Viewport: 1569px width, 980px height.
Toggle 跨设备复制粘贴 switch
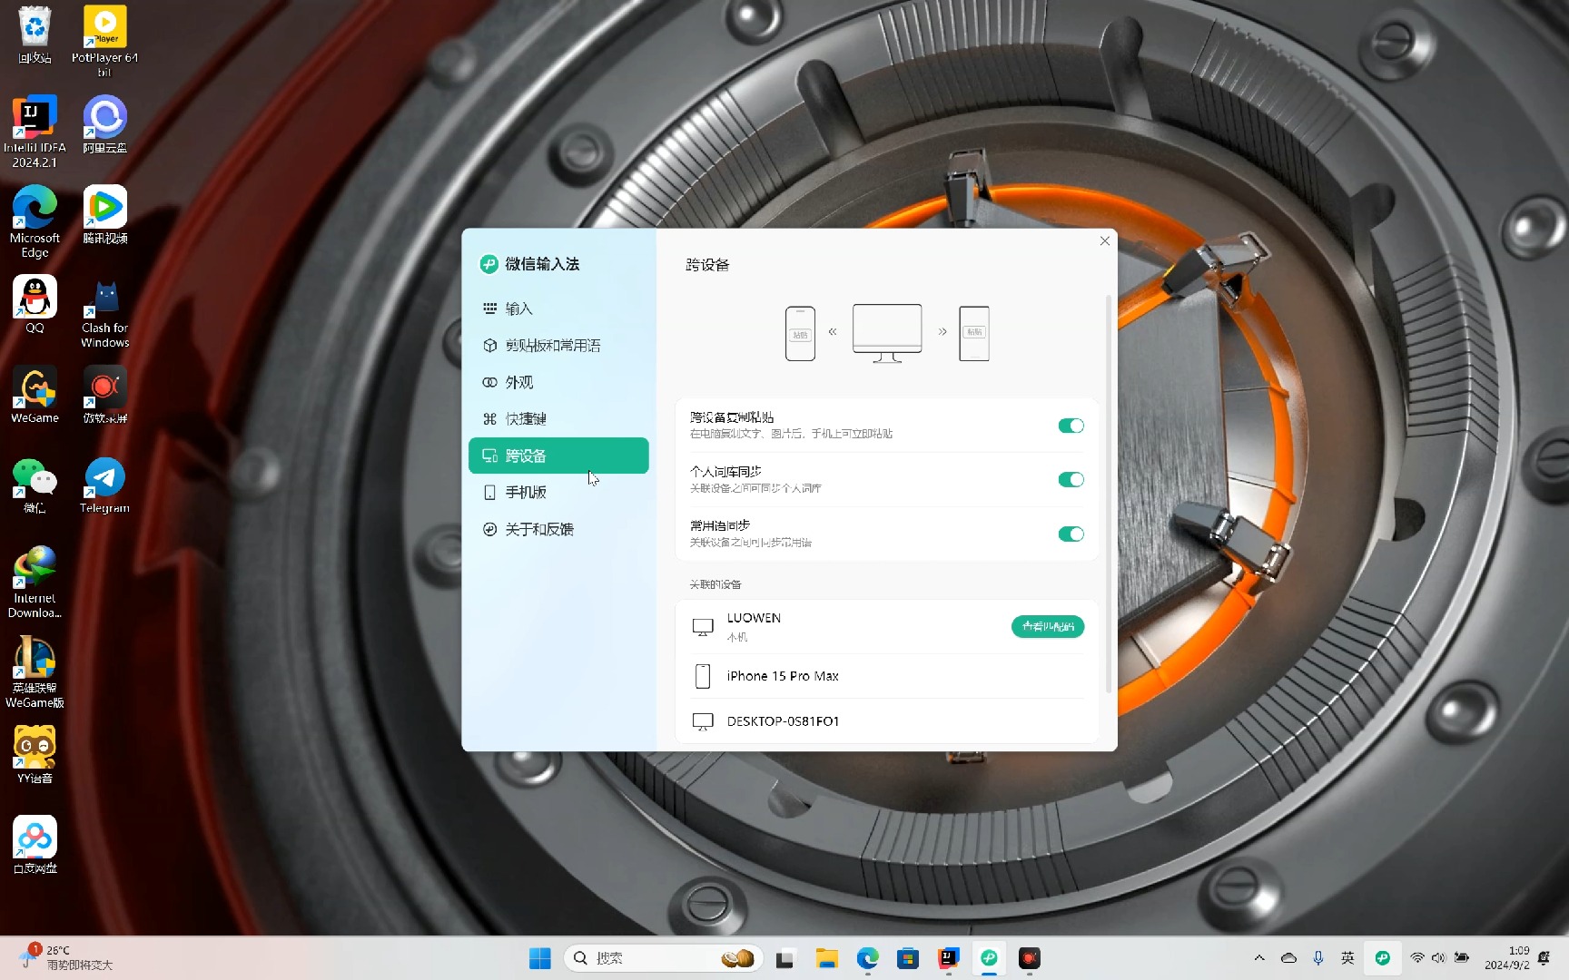(1071, 426)
